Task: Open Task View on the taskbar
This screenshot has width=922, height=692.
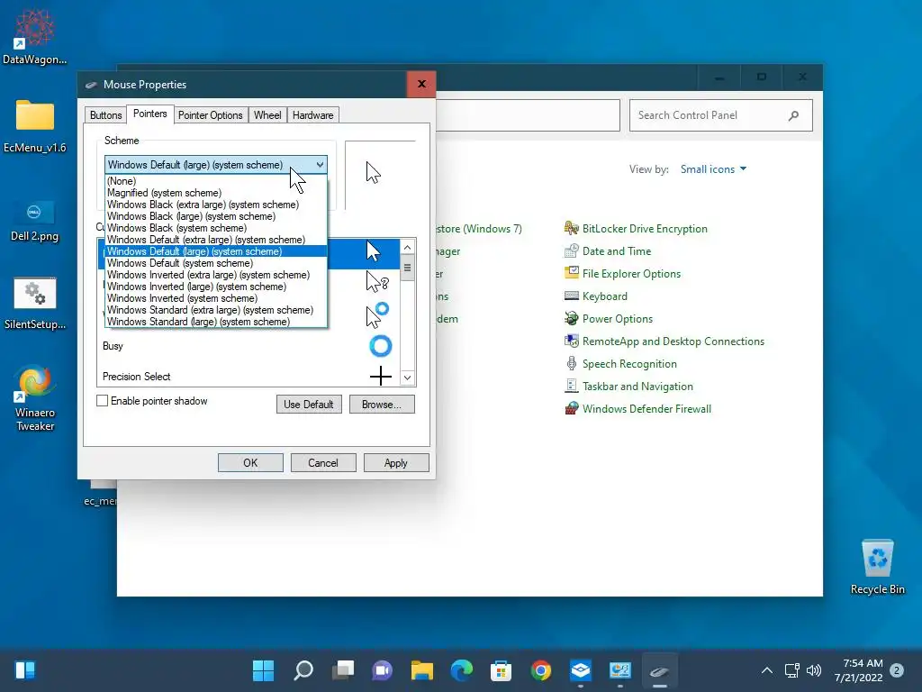Action: point(343,670)
